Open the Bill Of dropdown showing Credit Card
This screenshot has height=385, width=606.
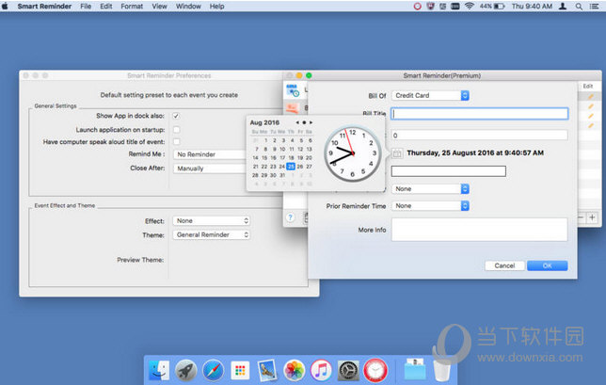(430, 95)
